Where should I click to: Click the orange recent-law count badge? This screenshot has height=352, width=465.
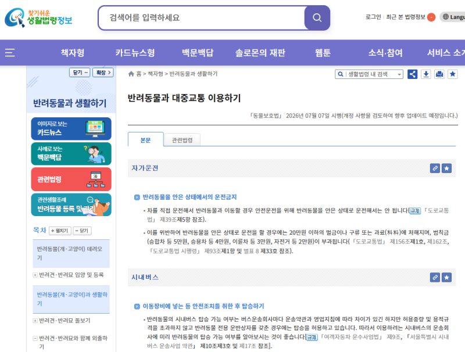click(431, 17)
